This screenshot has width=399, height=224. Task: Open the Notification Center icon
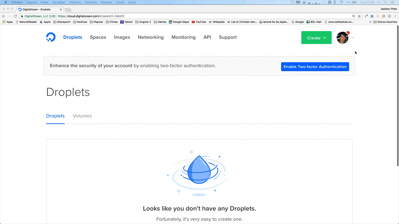392,2
